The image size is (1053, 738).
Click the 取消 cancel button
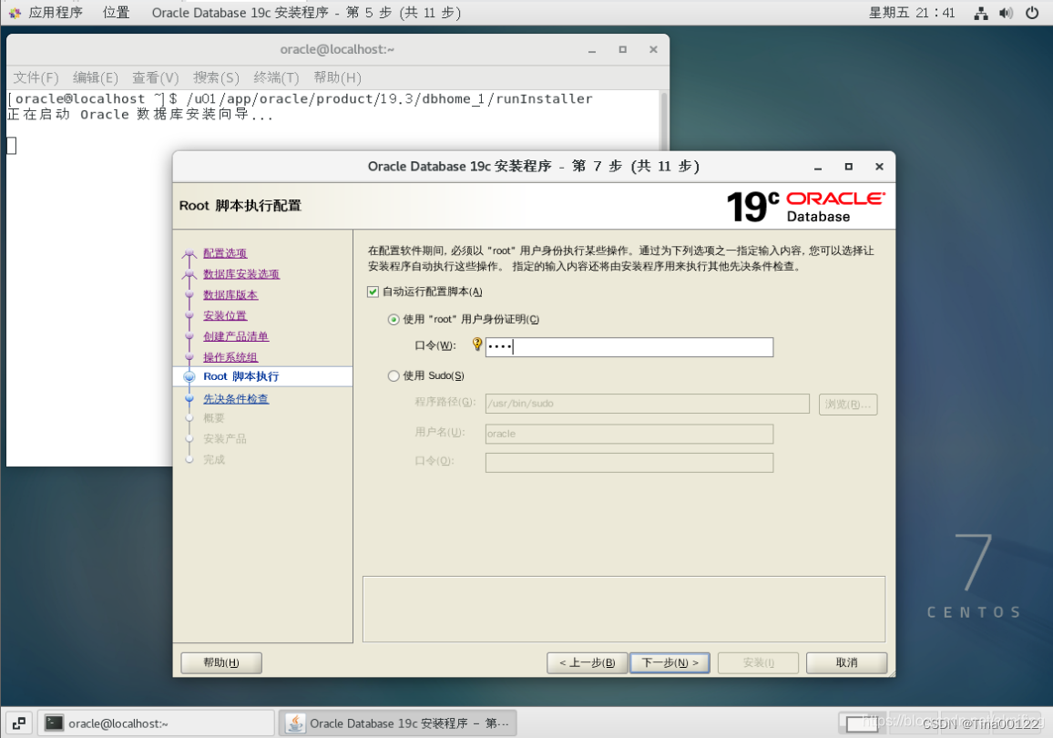[x=846, y=662]
